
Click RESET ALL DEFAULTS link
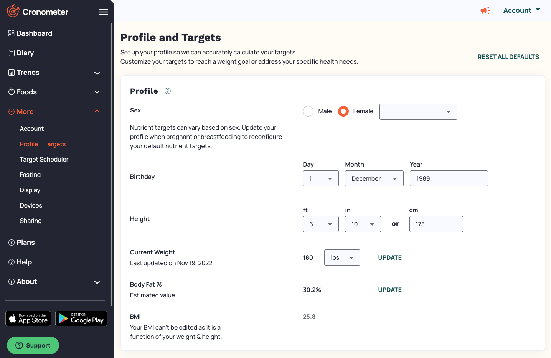[x=508, y=57]
